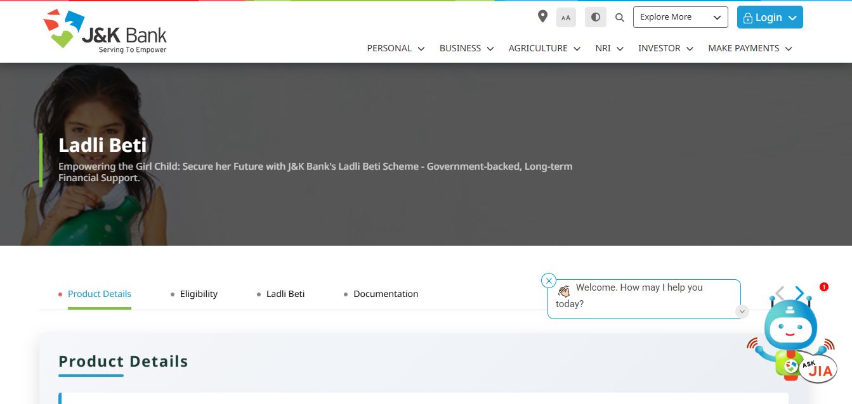Screen dimensions: 852x404
Task: Click the red notification badge on JIA
Action: [824, 287]
